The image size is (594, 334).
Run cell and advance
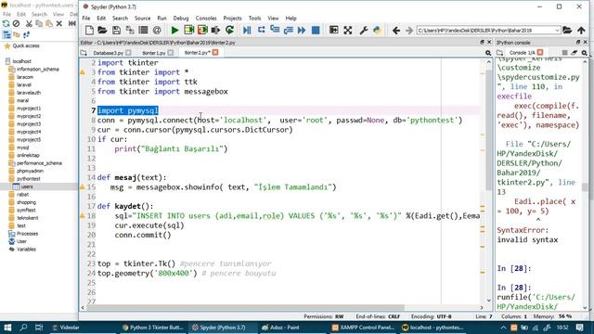pyautogui.click(x=202, y=31)
